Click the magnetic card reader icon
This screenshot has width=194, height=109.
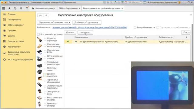click(x=40, y=46)
